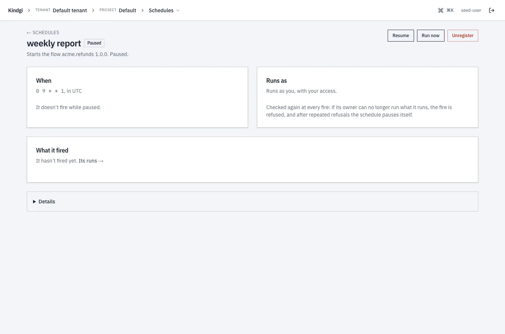Click 'Runs as you, with your access.' text
Image resolution: width=505 pixels, height=334 pixels.
tap(302, 91)
